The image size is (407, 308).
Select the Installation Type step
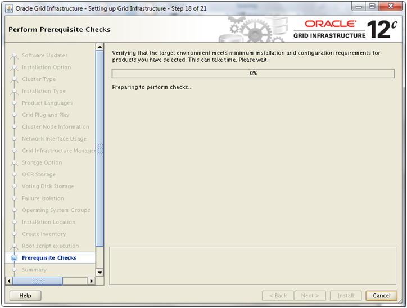pos(44,91)
